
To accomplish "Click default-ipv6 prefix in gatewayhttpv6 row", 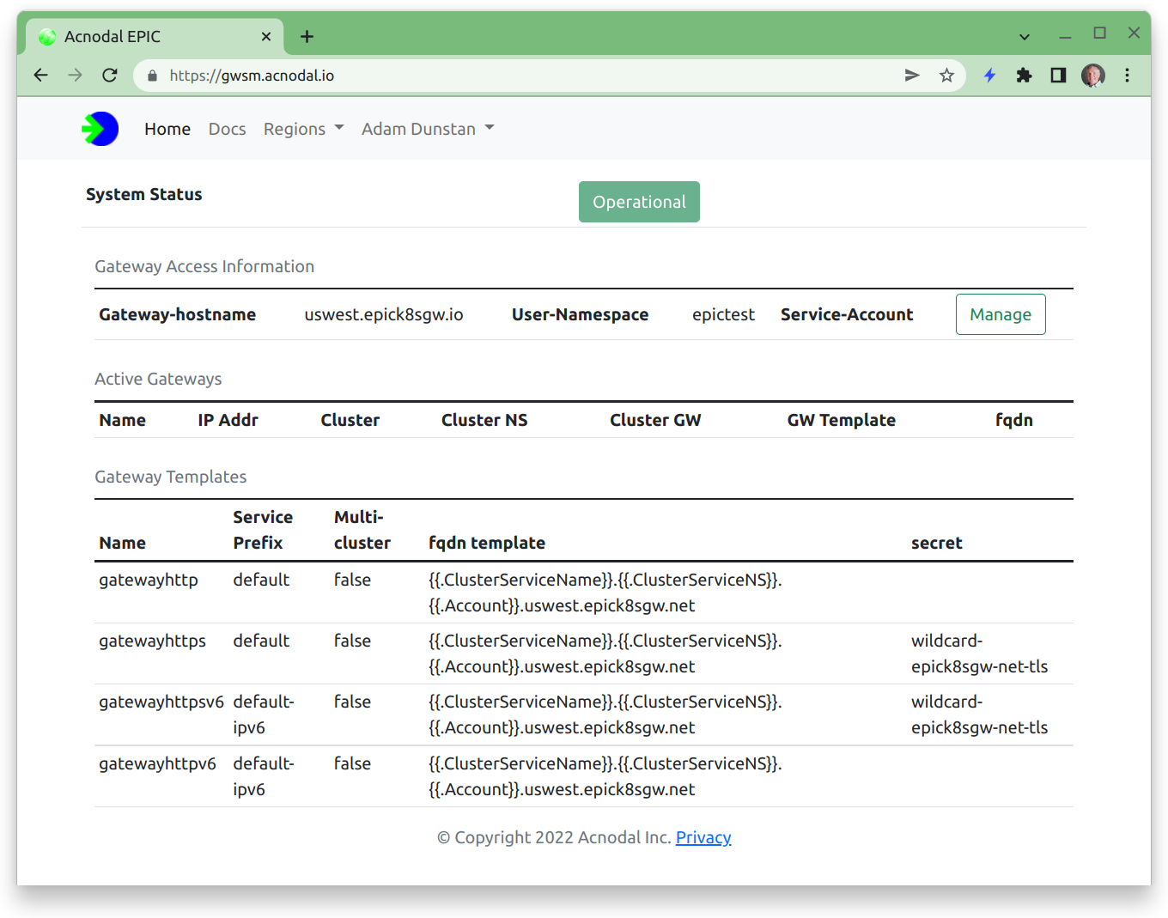I will (264, 776).
